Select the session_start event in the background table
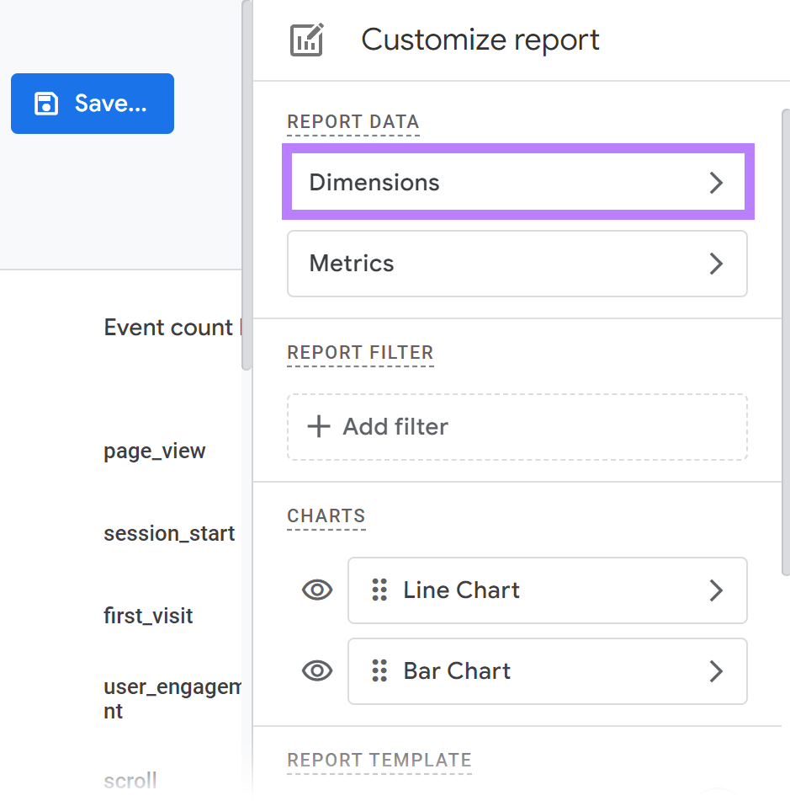This screenshot has height=801, width=790. click(169, 533)
